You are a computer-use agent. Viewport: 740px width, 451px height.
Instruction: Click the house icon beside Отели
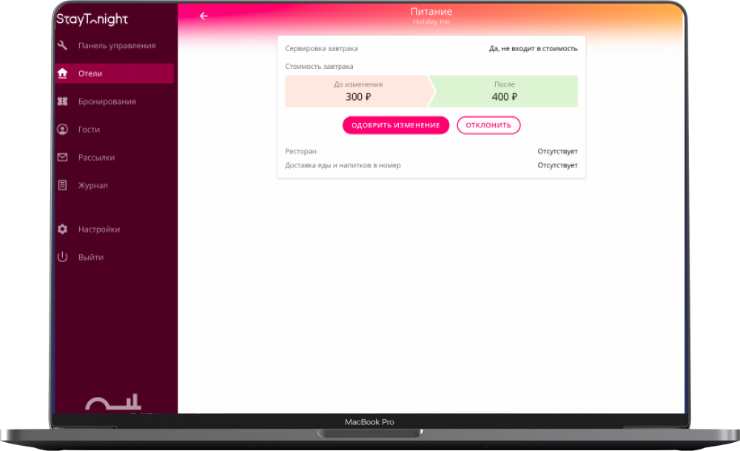(63, 73)
